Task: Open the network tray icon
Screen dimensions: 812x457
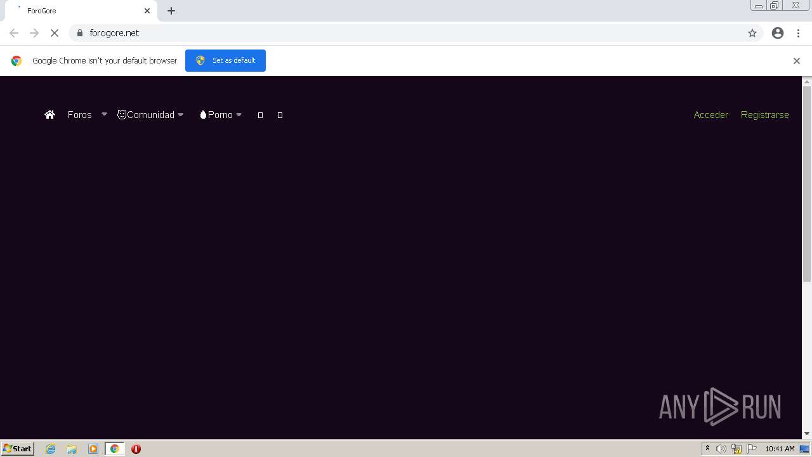Action: [x=737, y=449]
